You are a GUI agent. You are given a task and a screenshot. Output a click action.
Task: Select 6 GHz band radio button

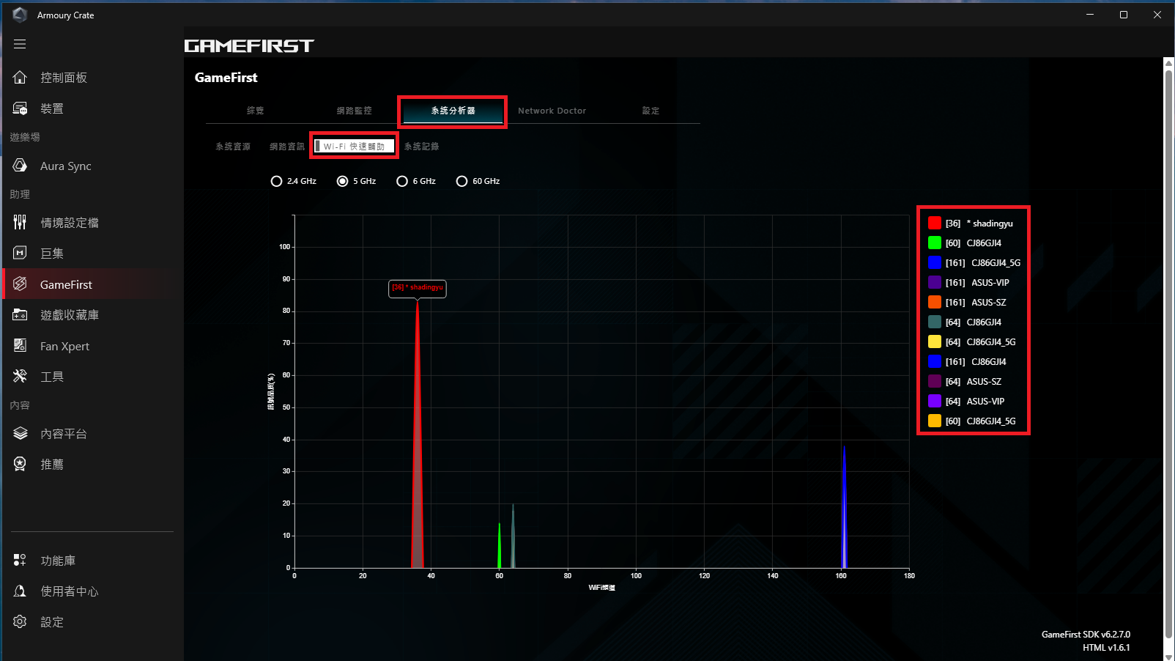[x=402, y=181]
